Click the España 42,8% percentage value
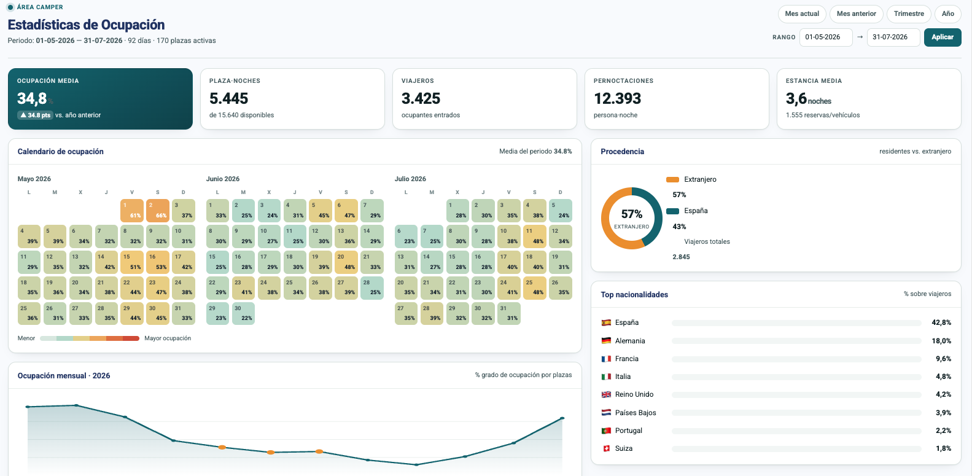972x476 pixels. (941, 322)
